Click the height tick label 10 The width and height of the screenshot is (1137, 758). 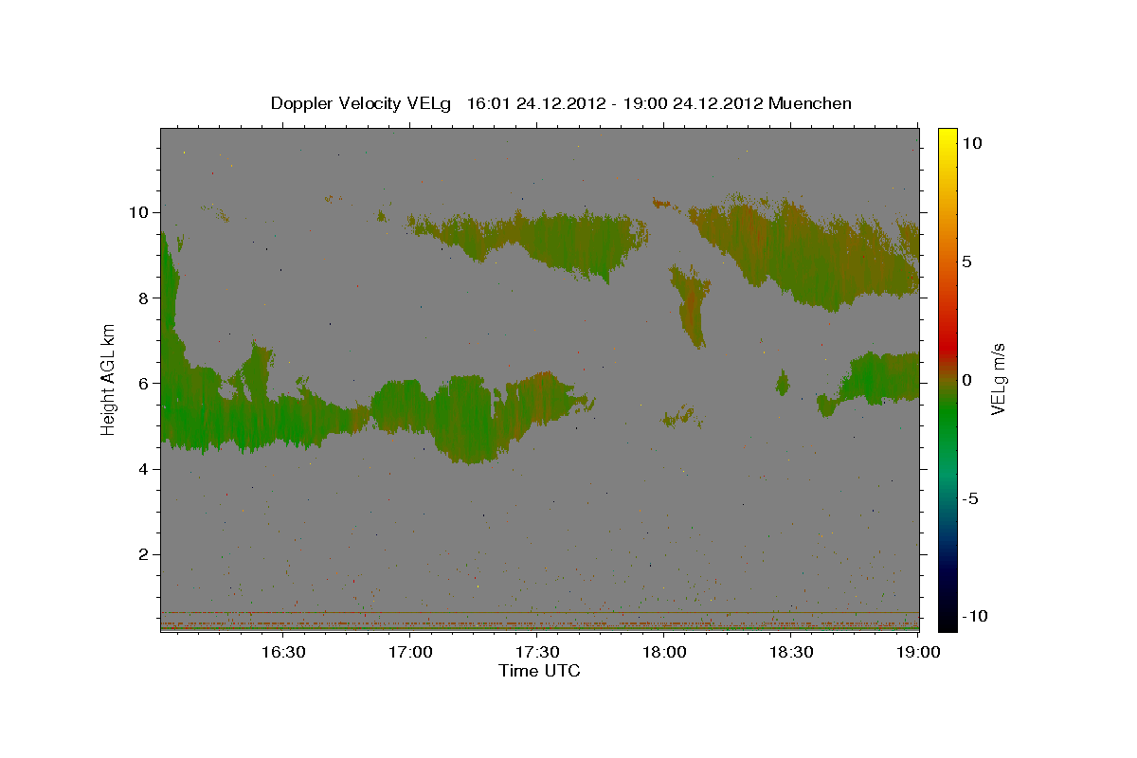pos(138,212)
